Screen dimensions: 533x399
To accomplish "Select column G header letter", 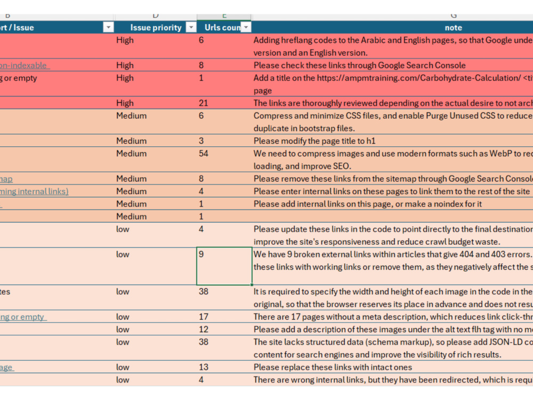I will 454,16.
